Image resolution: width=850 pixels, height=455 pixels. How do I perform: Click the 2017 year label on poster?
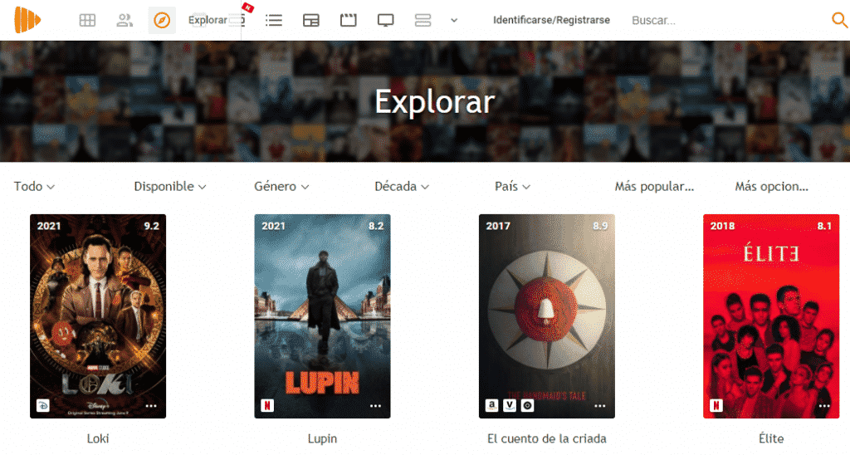[498, 226]
